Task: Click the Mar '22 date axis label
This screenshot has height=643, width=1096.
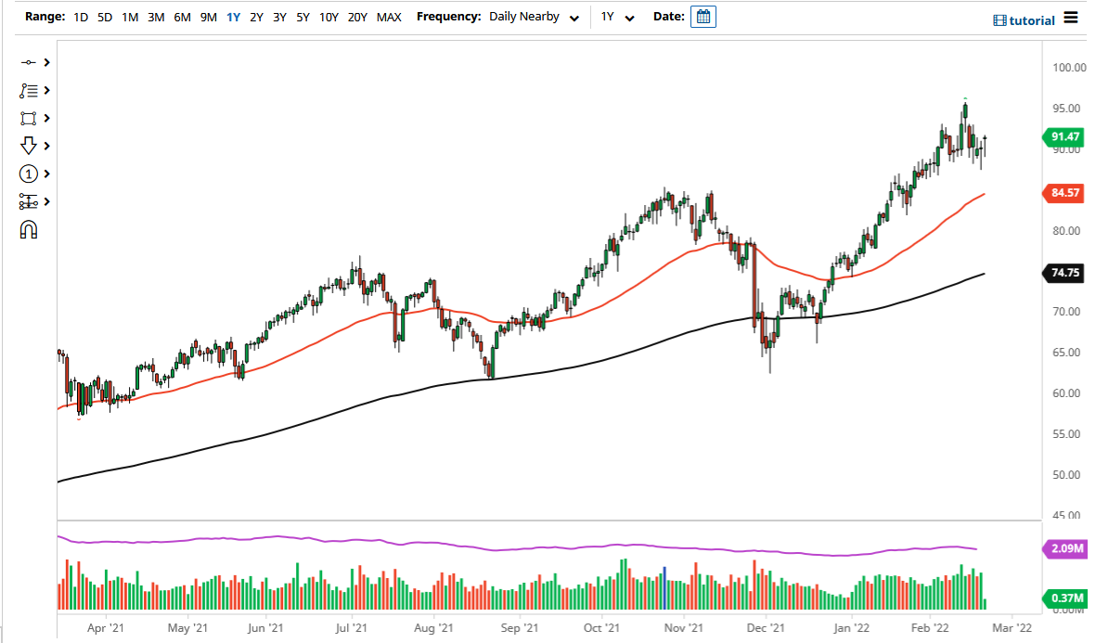Action: pyautogui.click(x=1012, y=627)
